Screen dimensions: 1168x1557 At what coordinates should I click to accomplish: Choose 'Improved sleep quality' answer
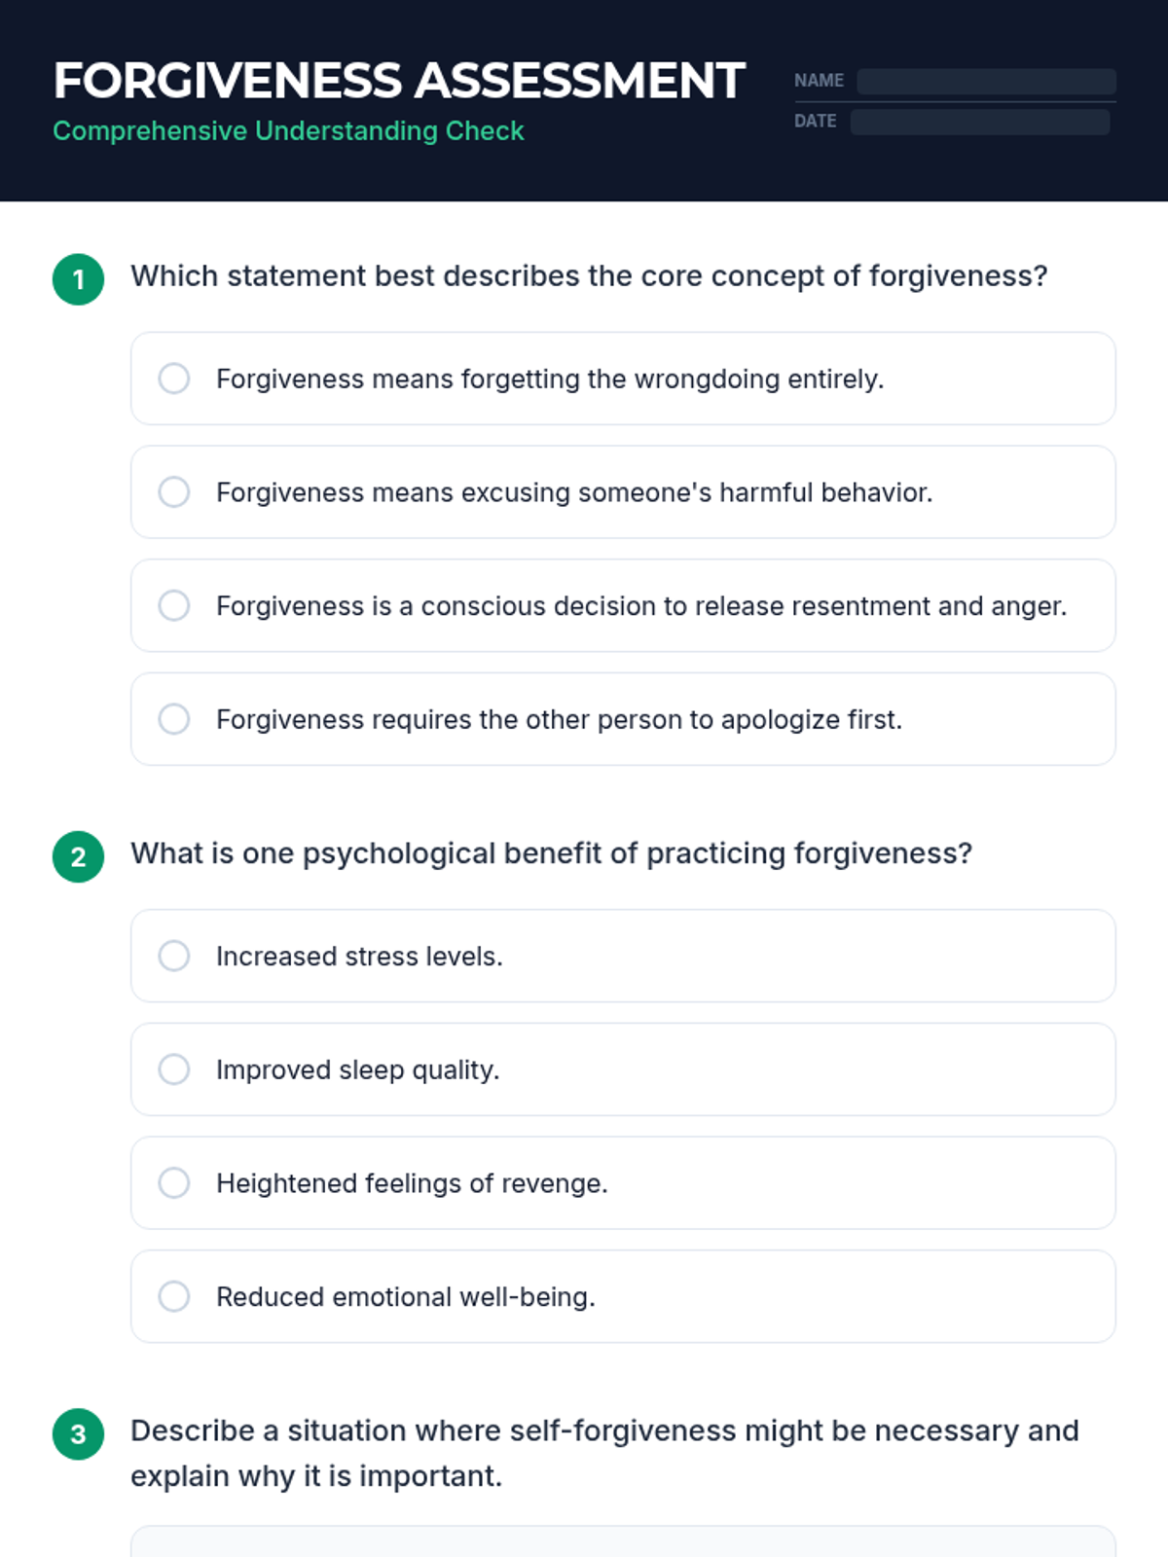[174, 1069]
